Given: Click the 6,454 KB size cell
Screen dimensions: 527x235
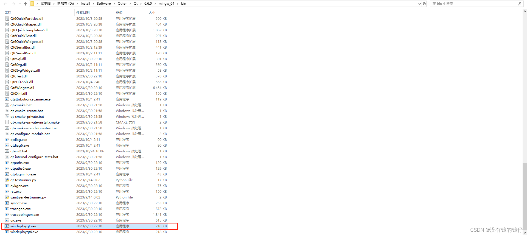Looking at the screenshot, I should pyautogui.click(x=160, y=88).
